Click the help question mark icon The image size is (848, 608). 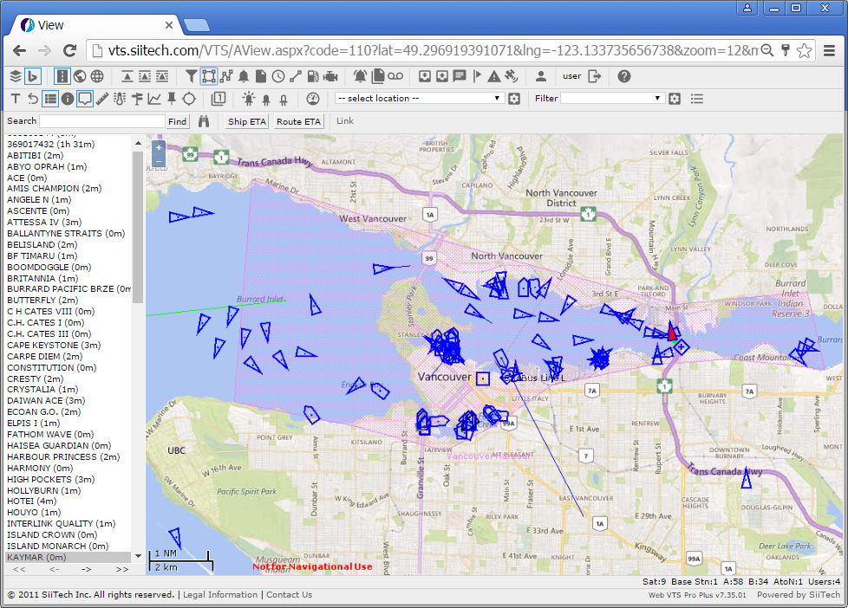pyautogui.click(x=624, y=76)
